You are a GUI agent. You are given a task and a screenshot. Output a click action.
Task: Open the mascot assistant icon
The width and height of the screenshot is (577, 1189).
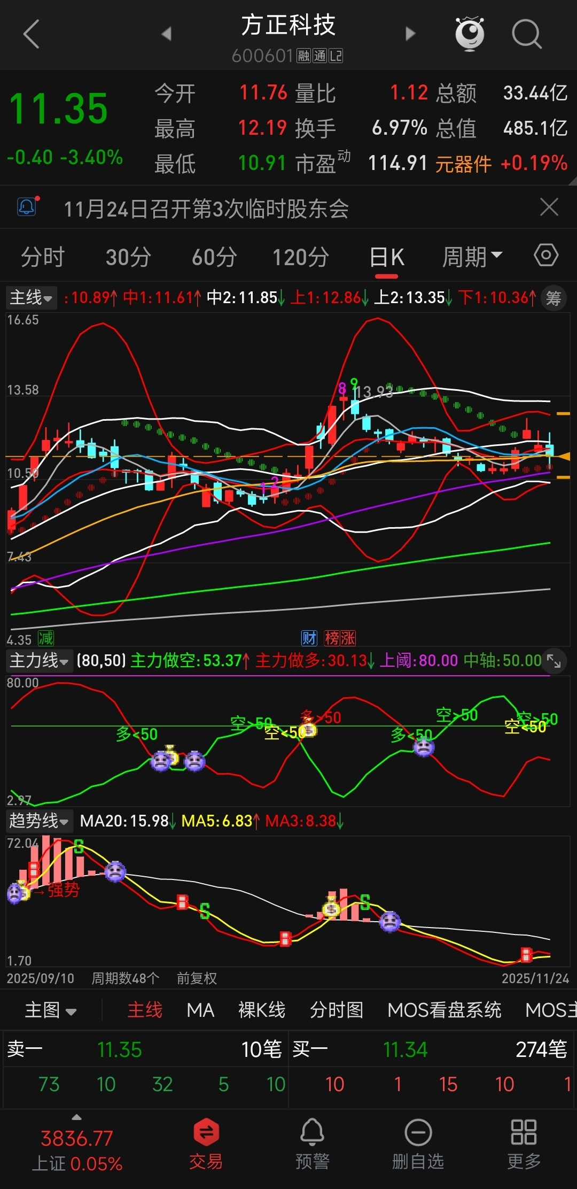click(470, 34)
